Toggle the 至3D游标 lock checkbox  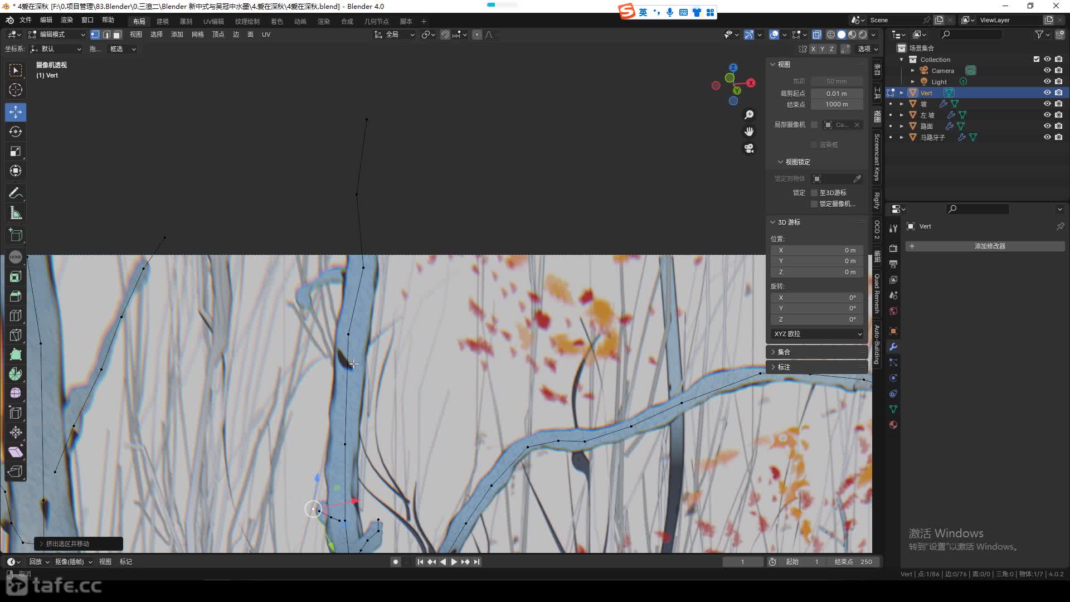click(814, 193)
